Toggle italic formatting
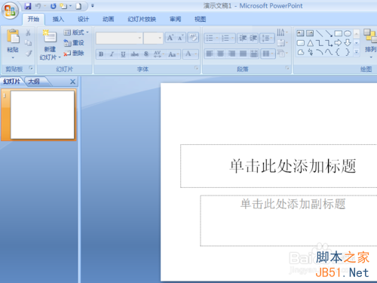The image size is (377, 283). coord(112,54)
